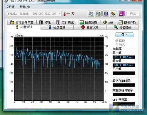The image size is (147, 115).
Task: Click the green chart icon on 磁盘监测
Action: [82, 22]
